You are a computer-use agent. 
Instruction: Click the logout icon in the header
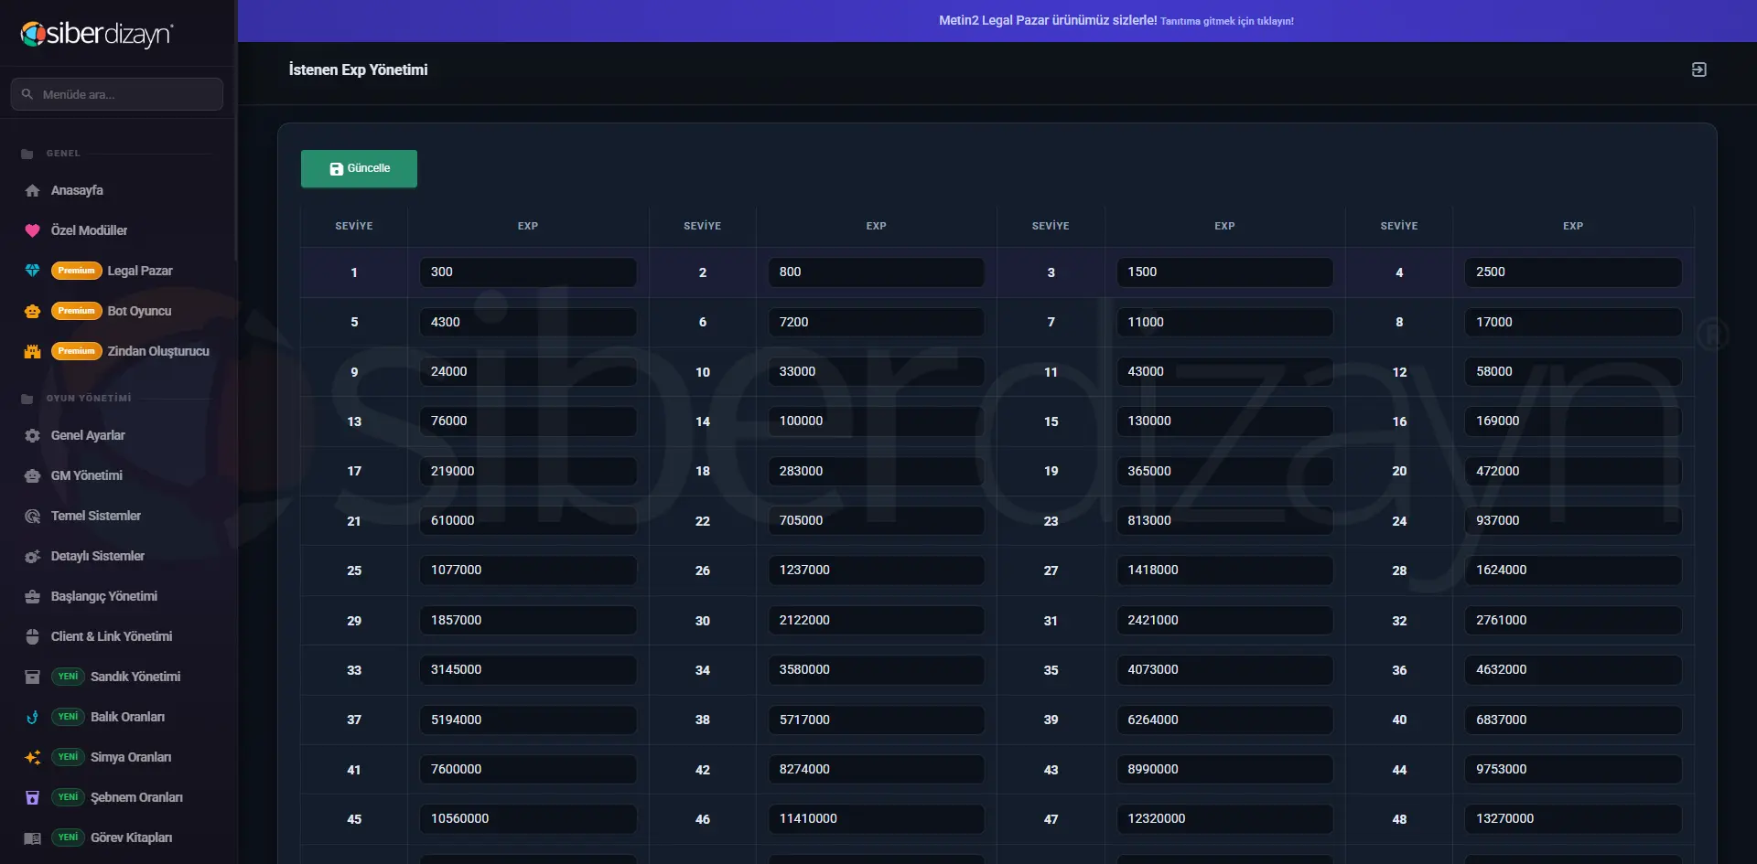tap(1698, 69)
